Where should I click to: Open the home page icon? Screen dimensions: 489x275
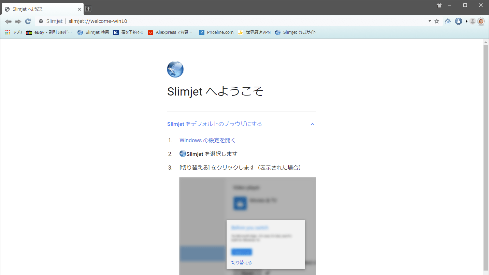tap(448, 21)
